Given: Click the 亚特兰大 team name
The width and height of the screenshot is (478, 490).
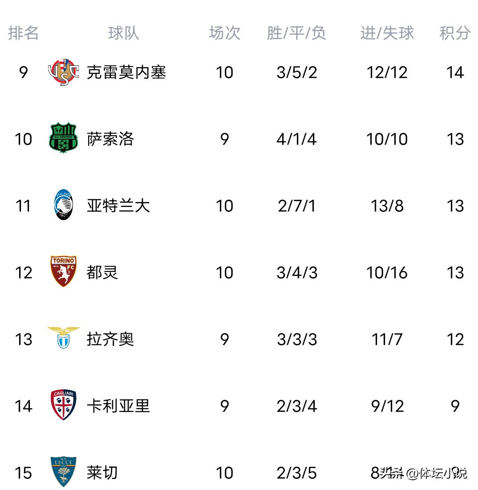Looking at the screenshot, I should (x=118, y=206).
